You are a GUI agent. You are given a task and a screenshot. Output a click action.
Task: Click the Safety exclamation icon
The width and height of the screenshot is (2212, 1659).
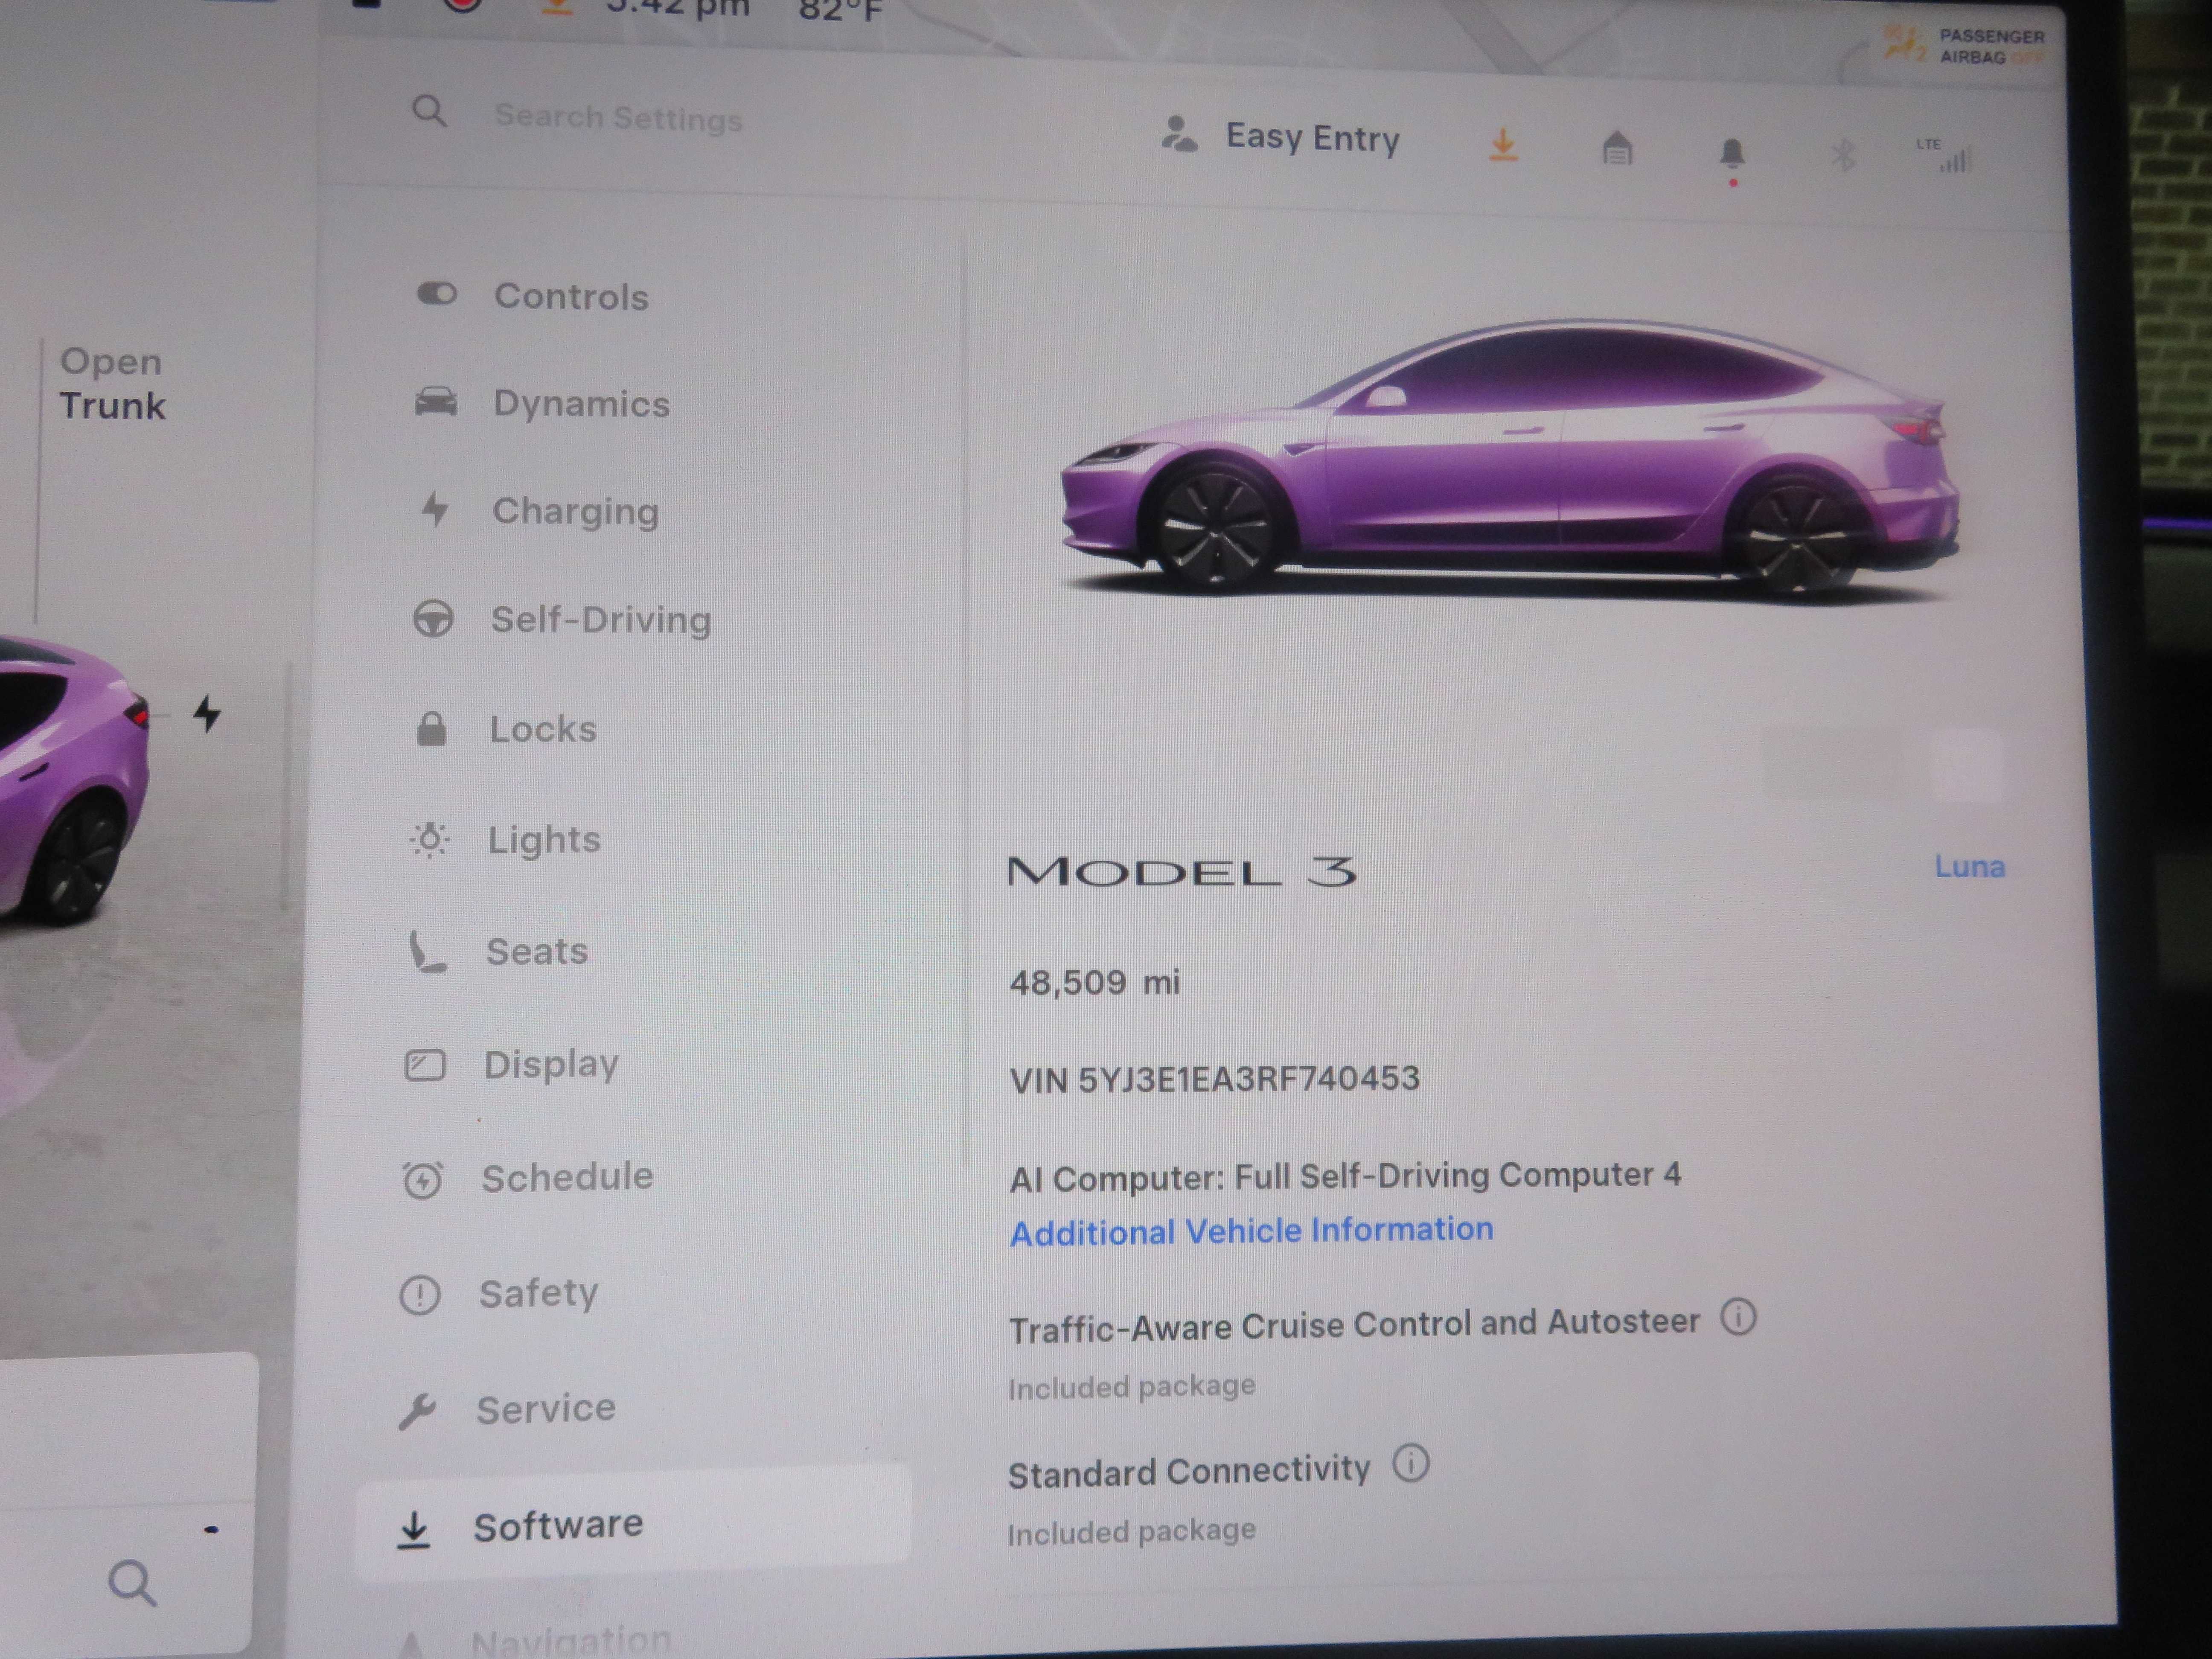(x=419, y=1295)
